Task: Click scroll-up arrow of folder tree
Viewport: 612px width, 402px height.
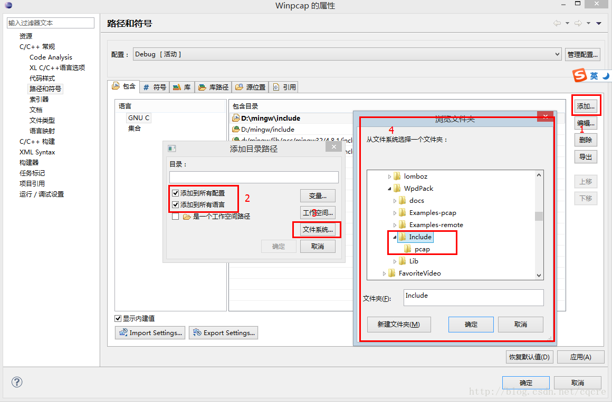Action: 539,175
